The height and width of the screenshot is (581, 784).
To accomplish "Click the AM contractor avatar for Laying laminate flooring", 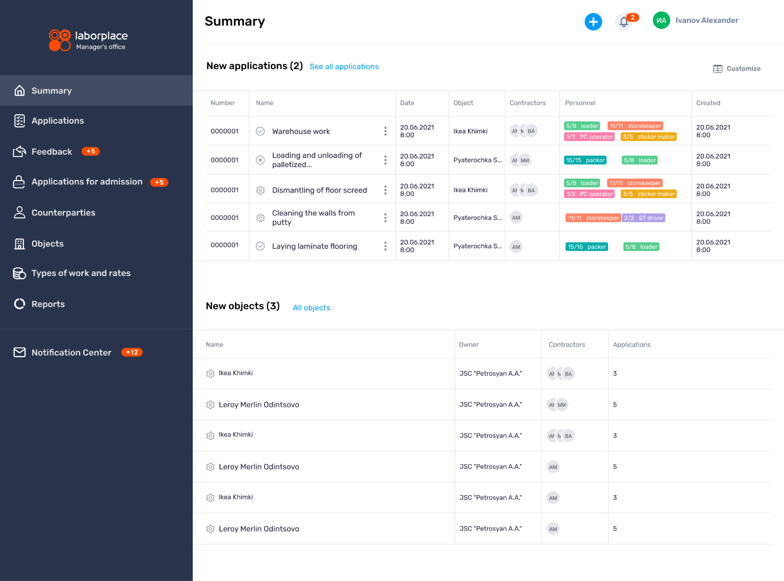I will 516,247.
